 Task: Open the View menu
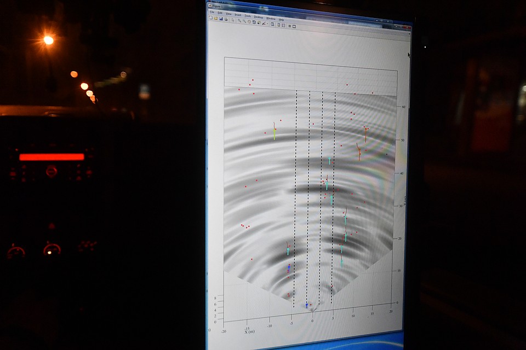[x=228, y=14]
